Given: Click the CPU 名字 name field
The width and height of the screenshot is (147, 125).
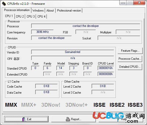Looking at the screenshot, I should tap(72, 58).
